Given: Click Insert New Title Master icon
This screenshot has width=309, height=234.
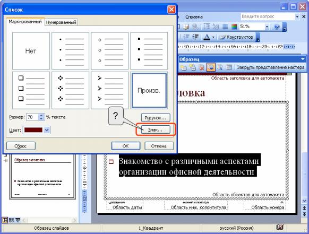Looking at the screenshot, I should tap(192, 67).
